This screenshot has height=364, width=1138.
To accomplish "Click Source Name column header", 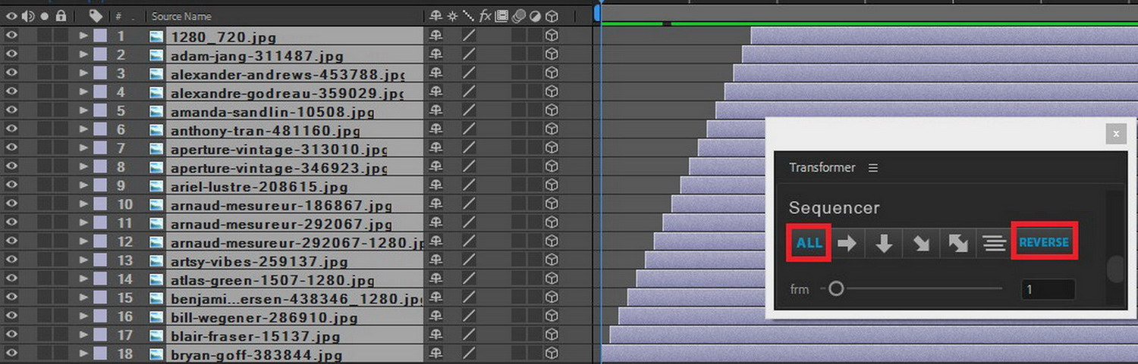I will pos(181,16).
